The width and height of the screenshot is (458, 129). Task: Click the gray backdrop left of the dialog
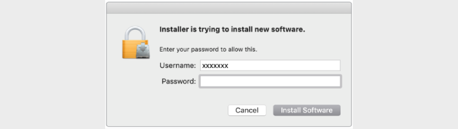[52, 65]
